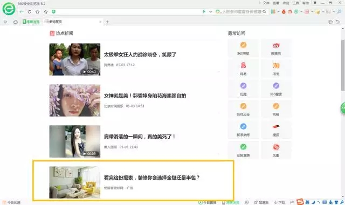Screen dimensions: 345x205
Task: Open 下载 from the status bar
Action: coord(279,202)
